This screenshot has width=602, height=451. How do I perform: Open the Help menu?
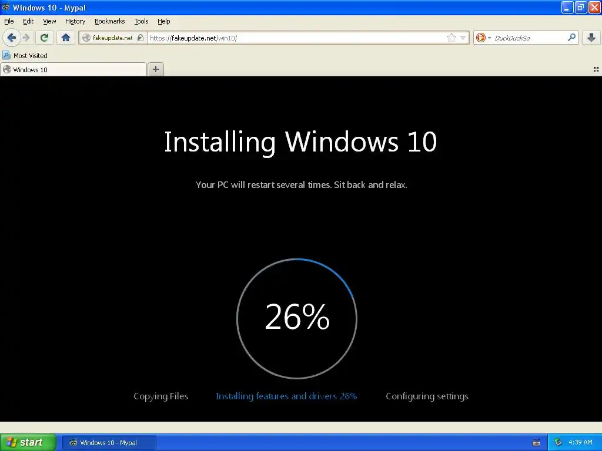tap(164, 21)
